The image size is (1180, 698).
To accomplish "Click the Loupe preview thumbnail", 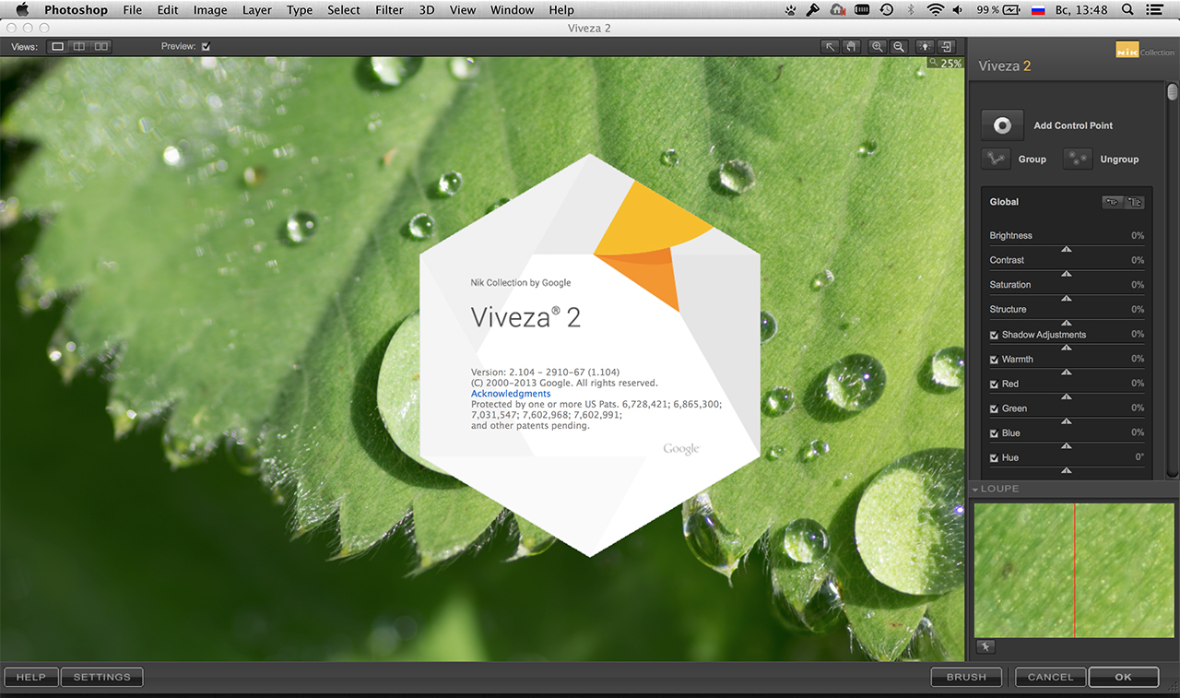I will point(1075,570).
